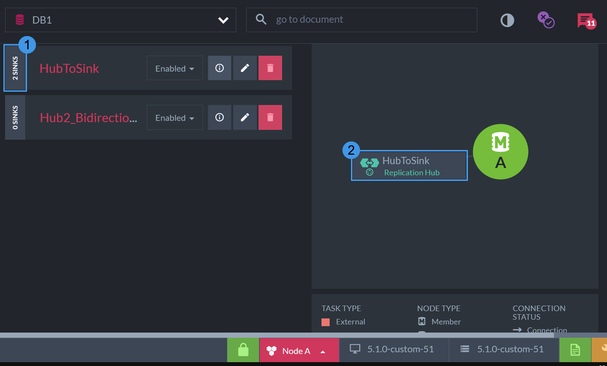The image size is (607, 366).
Task: Click the orange footer icon at right edge
Action: click(600, 350)
